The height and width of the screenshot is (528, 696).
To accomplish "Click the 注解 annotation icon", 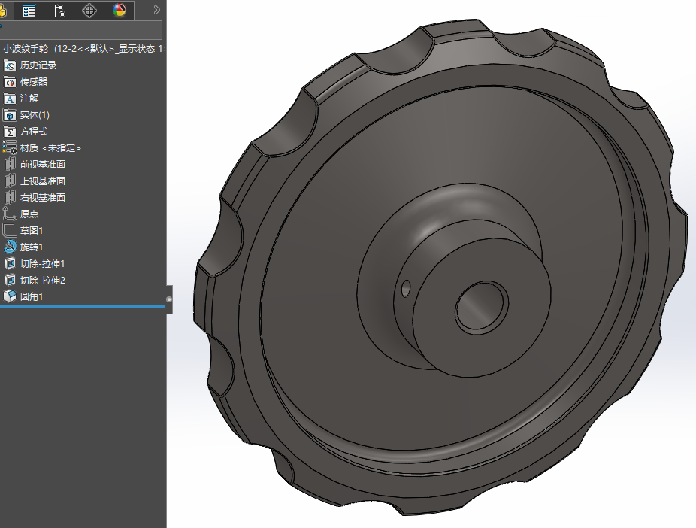I will pos(10,99).
